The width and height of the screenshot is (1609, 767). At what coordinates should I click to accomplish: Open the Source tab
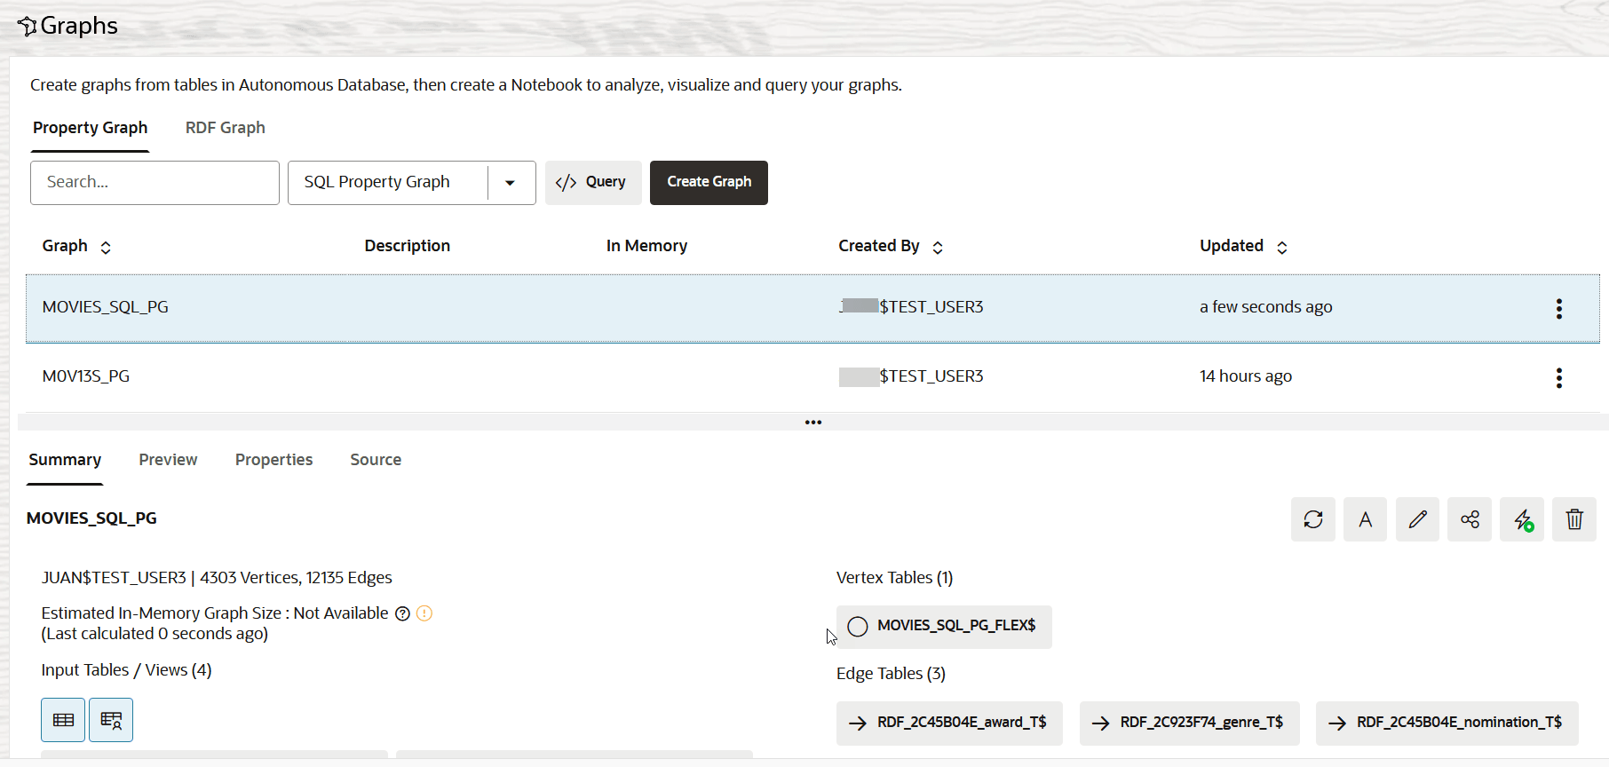(376, 460)
